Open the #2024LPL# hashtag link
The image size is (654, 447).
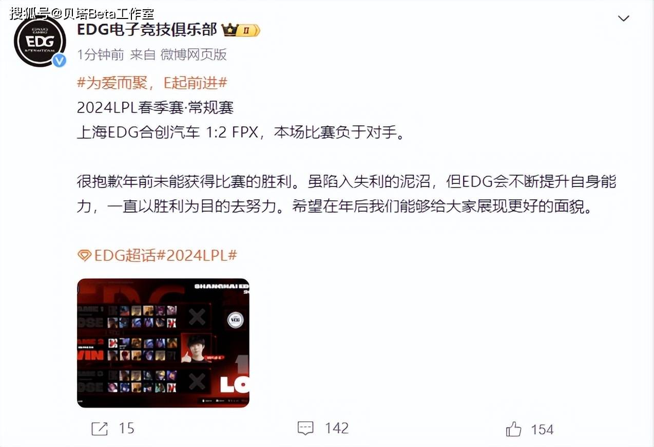(197, 255)
